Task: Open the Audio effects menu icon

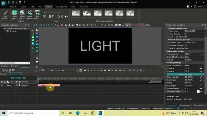Action: pos(30,13)
